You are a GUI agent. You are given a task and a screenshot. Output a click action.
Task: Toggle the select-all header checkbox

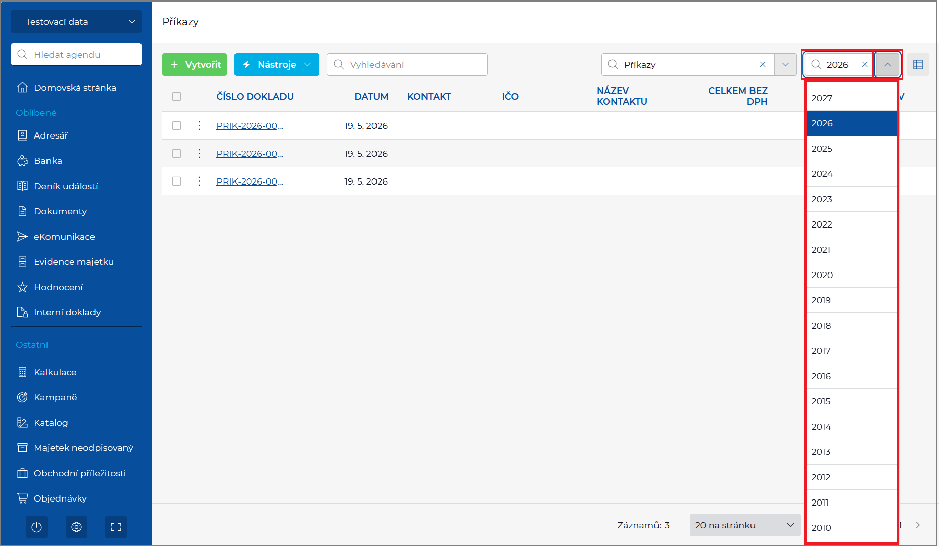tap(176, 96)
